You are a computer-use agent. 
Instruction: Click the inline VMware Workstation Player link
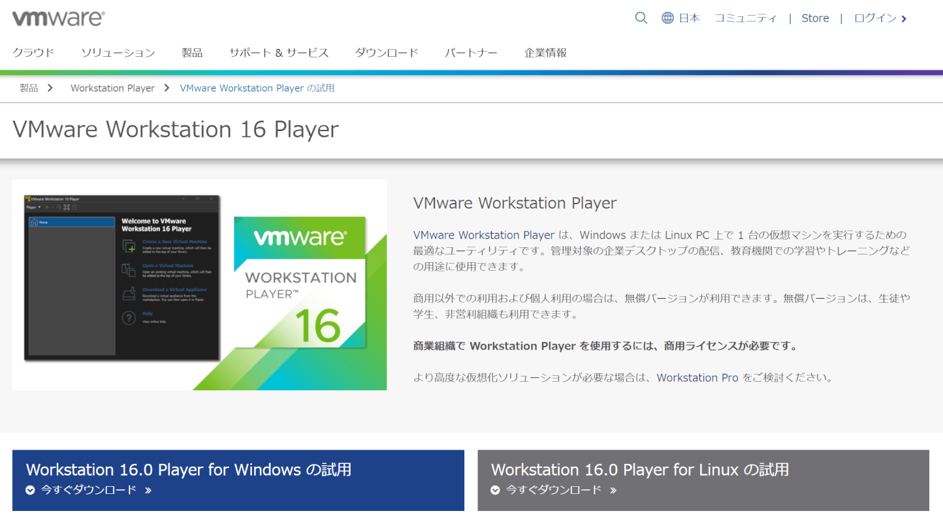pos(482,235)
